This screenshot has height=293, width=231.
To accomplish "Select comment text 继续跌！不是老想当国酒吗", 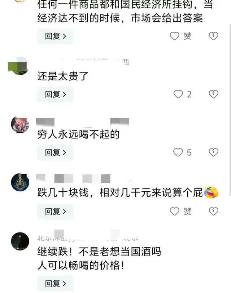I will [99, 251].
